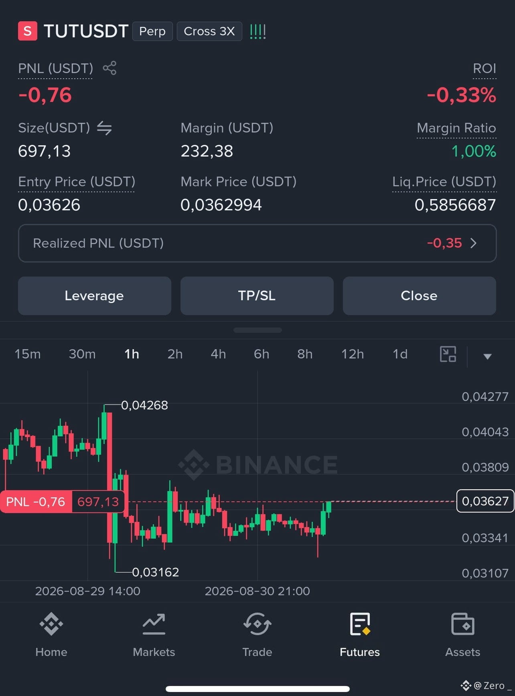The width and height of the screenshot is (515, 696).
Task: Tap the large -0,76 PNL value
Action: 45,95
